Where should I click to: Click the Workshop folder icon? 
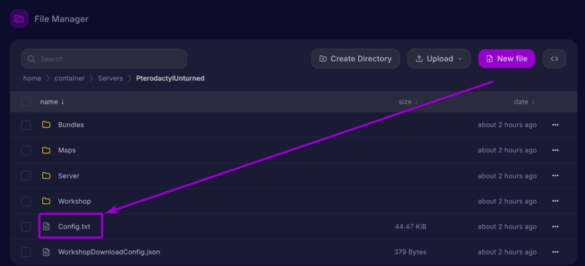pos(46,201)
